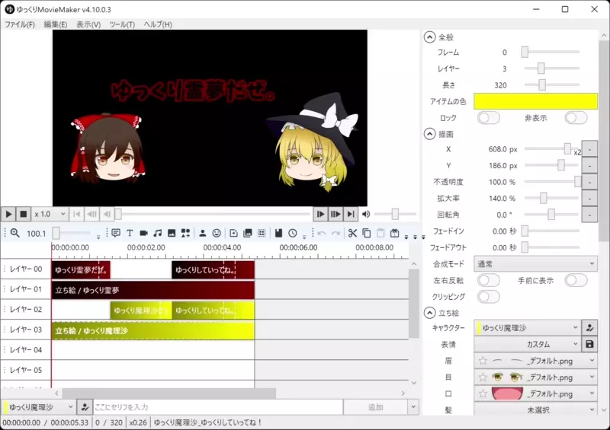Click the play button under the preview
Screen dimensions: 610x430
click(8, 215)
